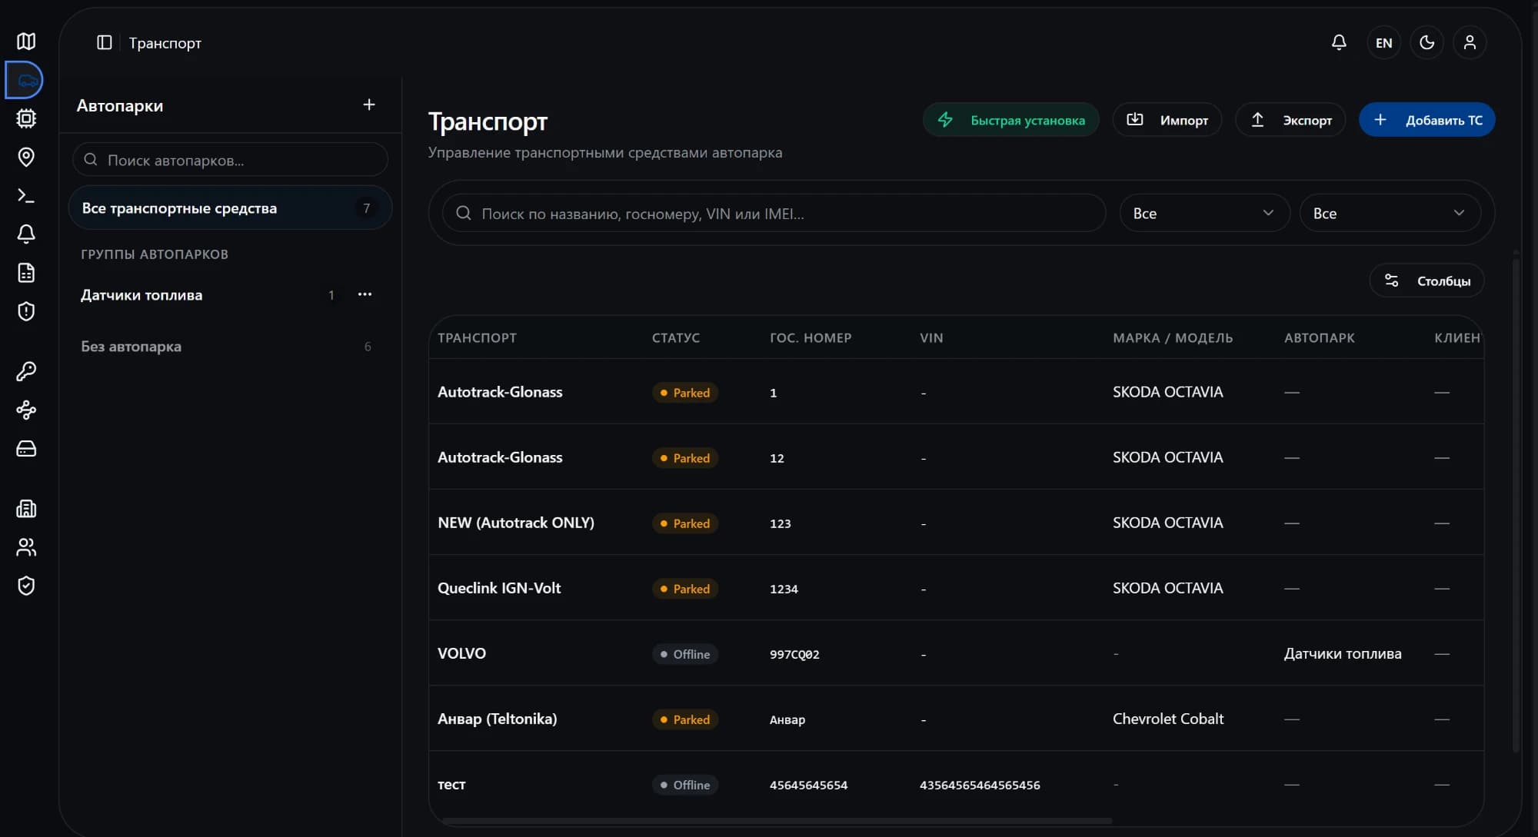Open the integrations flow sidebar icon
Image resolution: width=1538 pixels, height=837 pixels.
tap(26, 410)
